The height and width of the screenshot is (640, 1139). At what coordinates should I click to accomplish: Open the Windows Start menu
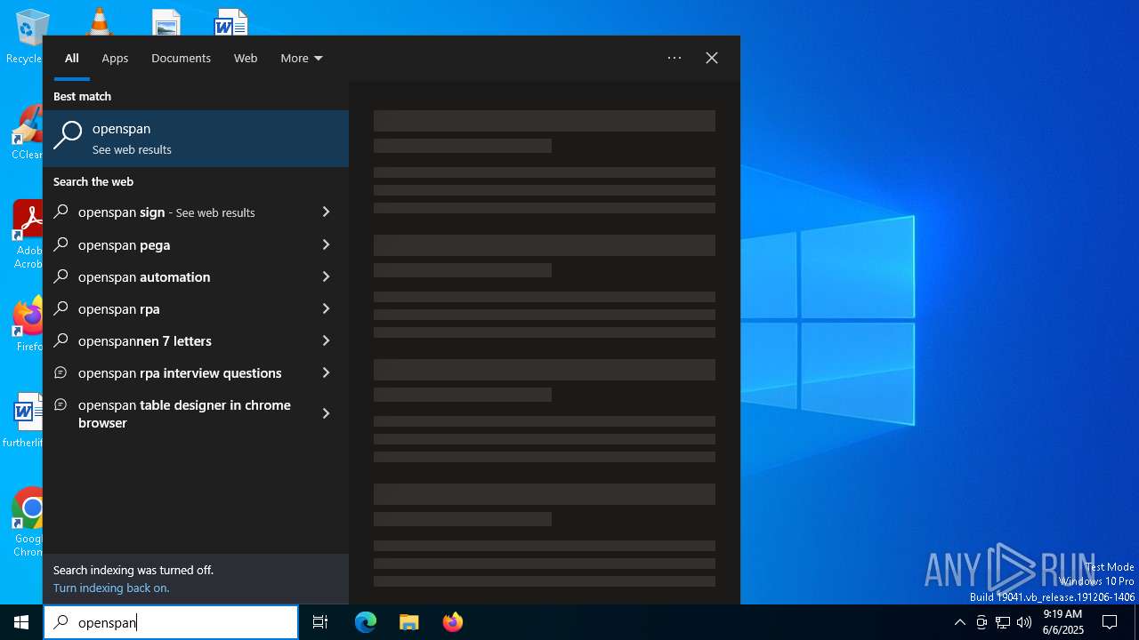coord(21,622)
